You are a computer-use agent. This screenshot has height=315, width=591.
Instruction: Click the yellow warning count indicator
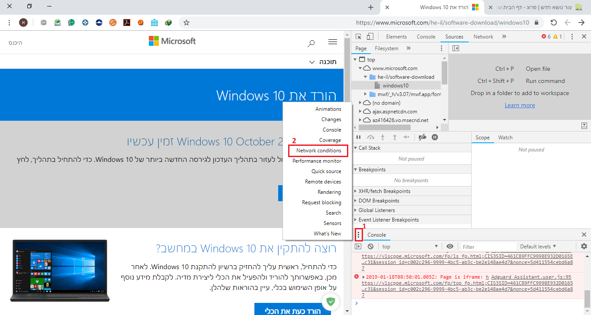[558, 37]
